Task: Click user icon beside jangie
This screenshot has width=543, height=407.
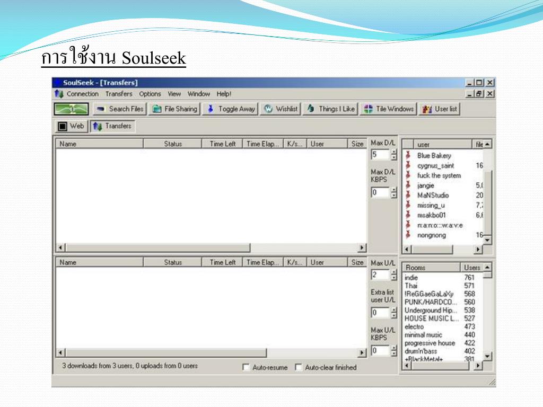Action: point(408,185)
